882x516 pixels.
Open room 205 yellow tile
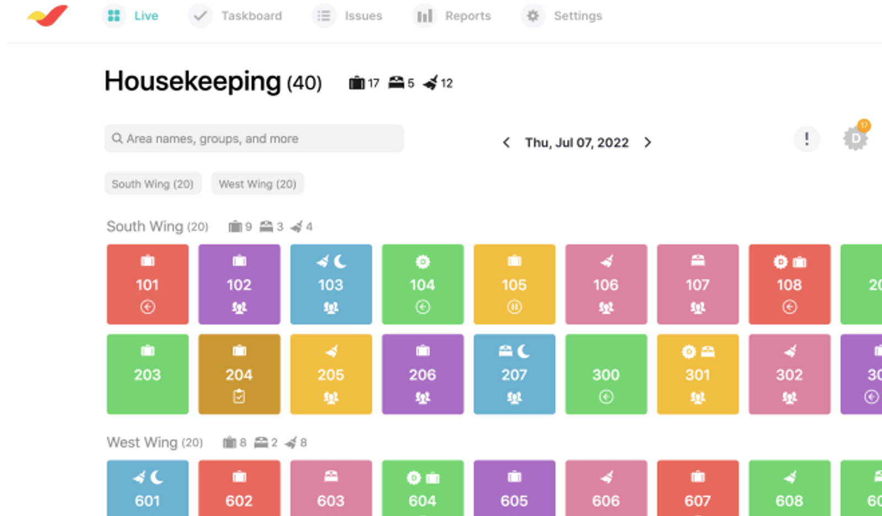click(x=331, y=374)
